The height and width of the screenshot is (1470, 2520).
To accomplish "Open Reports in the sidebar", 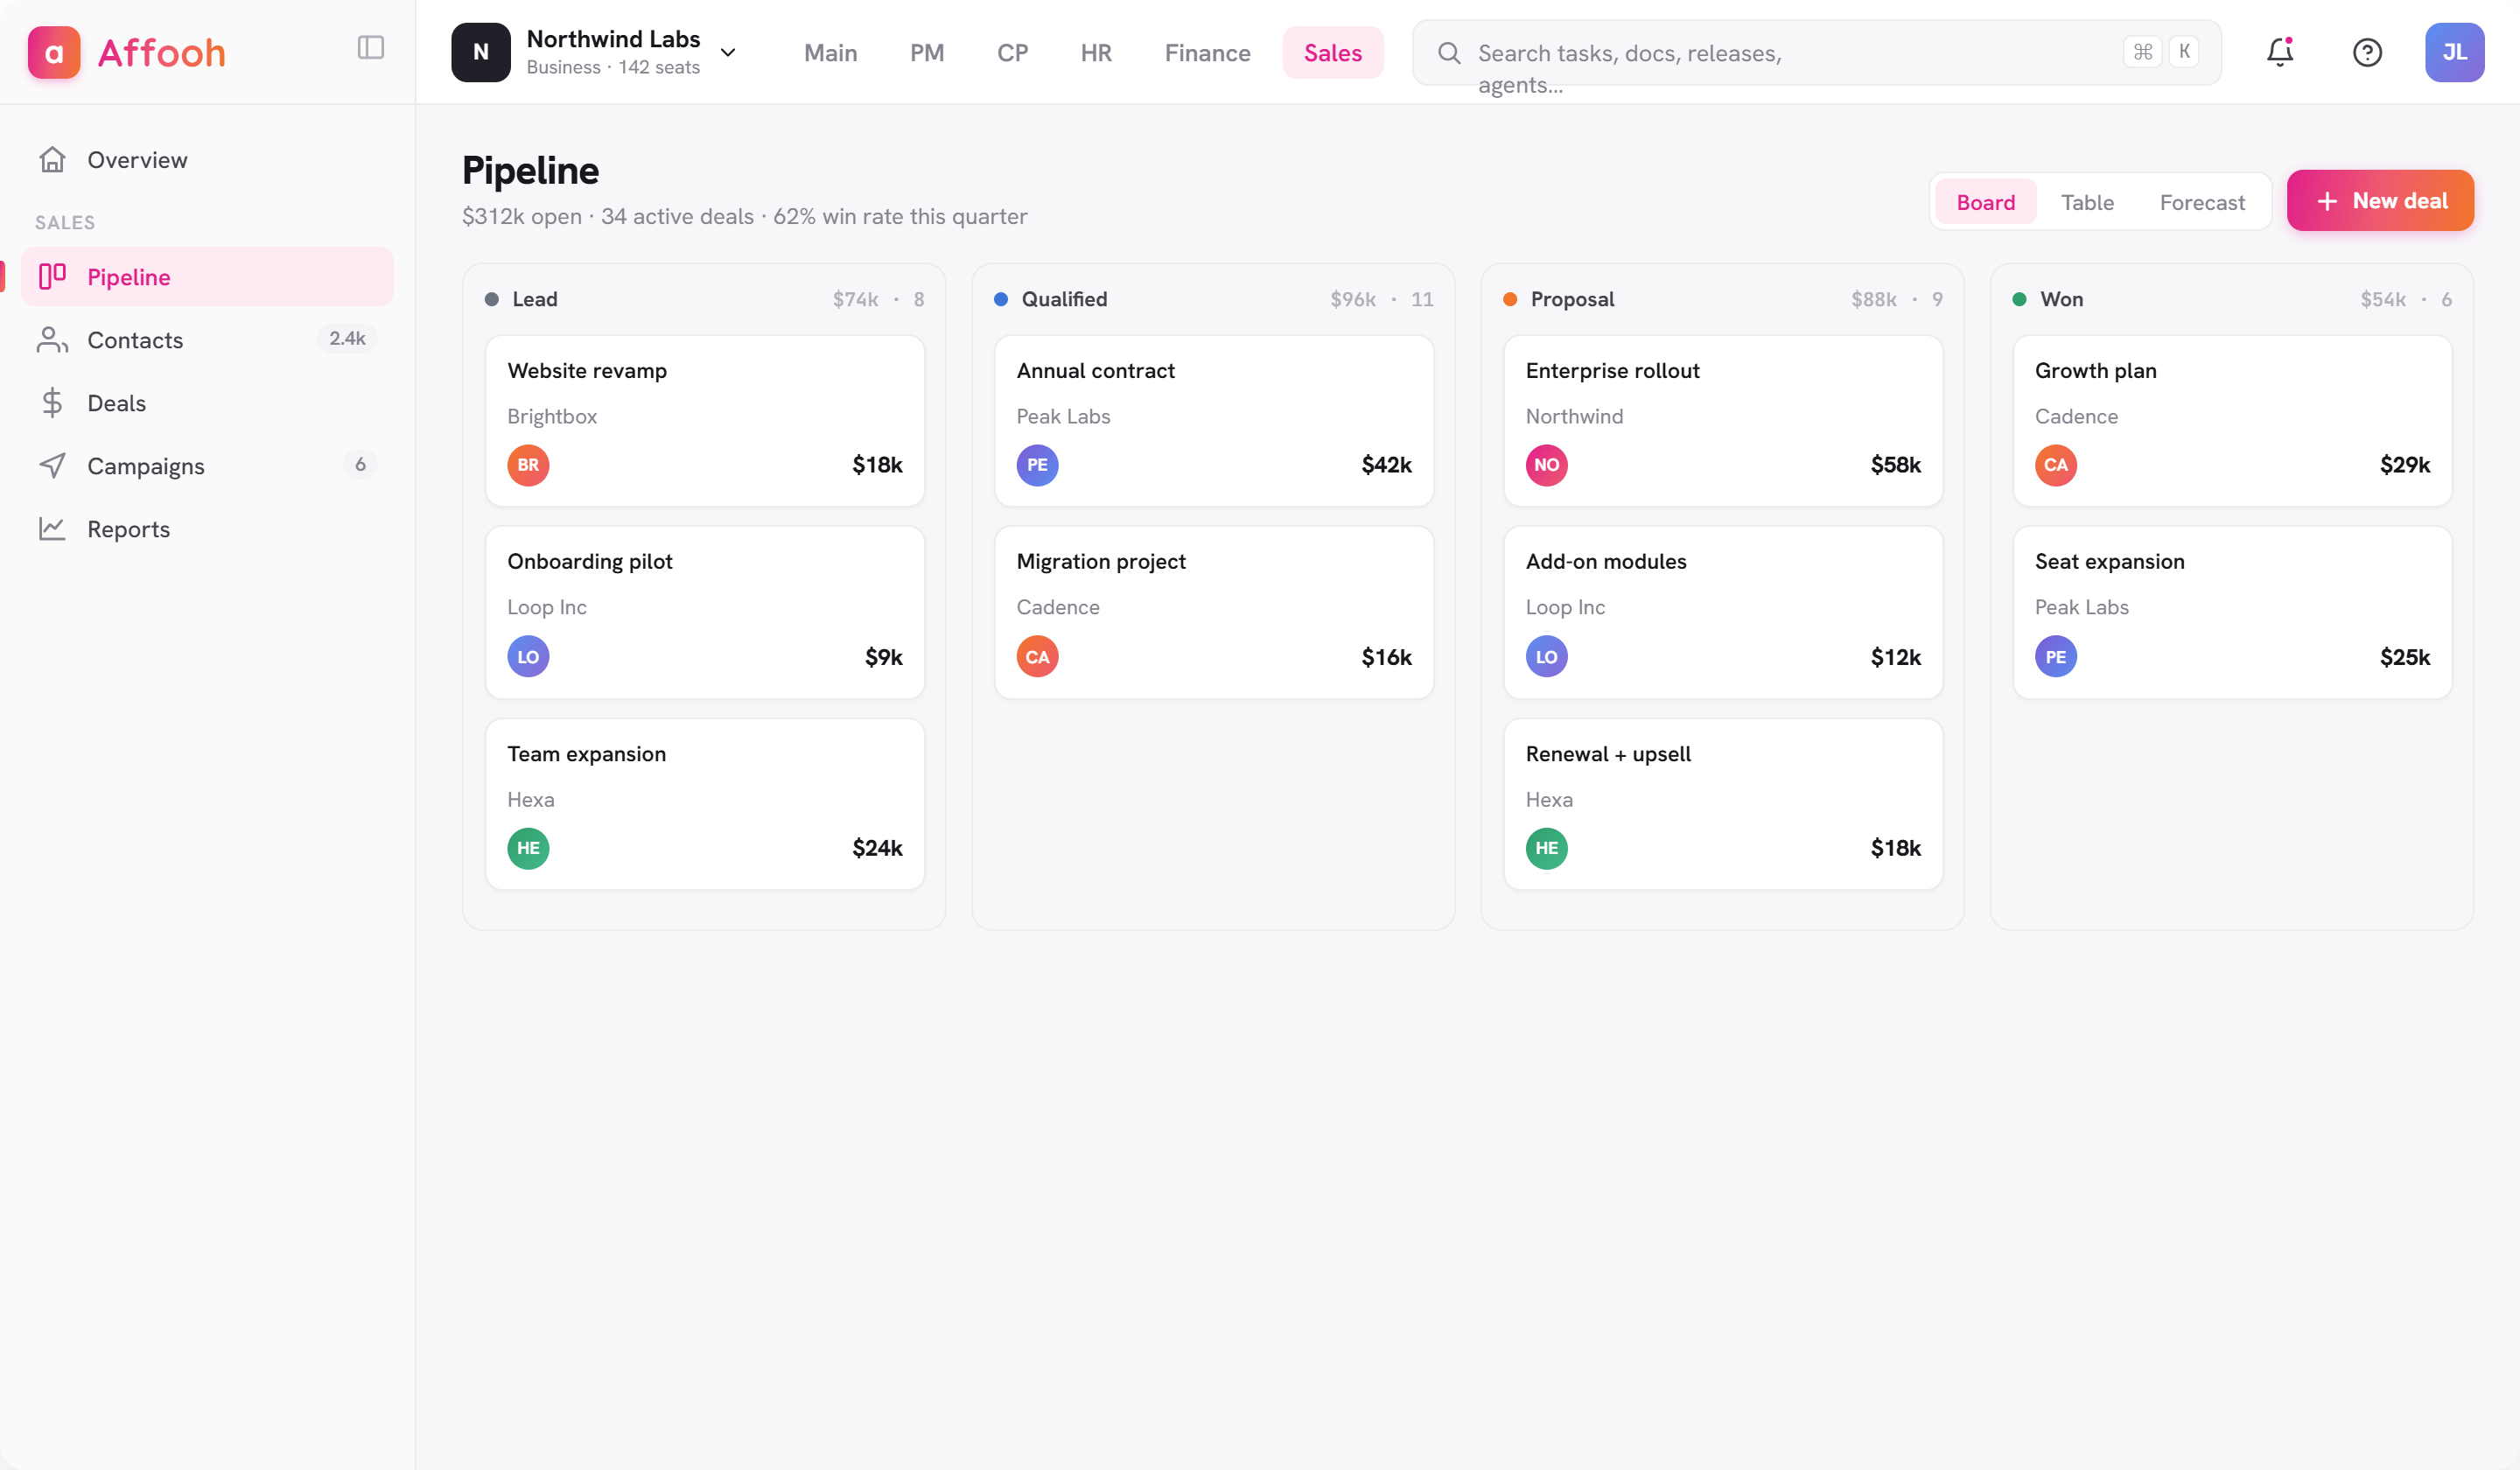I will pos(207,529).
